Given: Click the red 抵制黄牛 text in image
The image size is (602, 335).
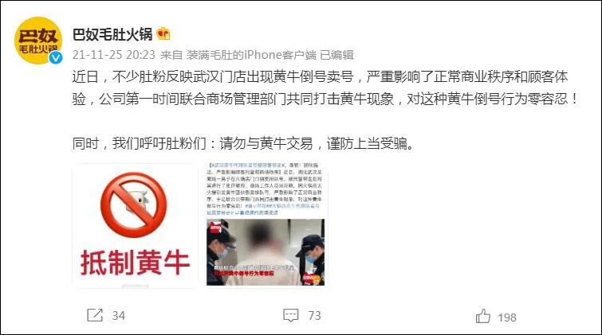Looking at the screenshot, I should tap(135, 263).
